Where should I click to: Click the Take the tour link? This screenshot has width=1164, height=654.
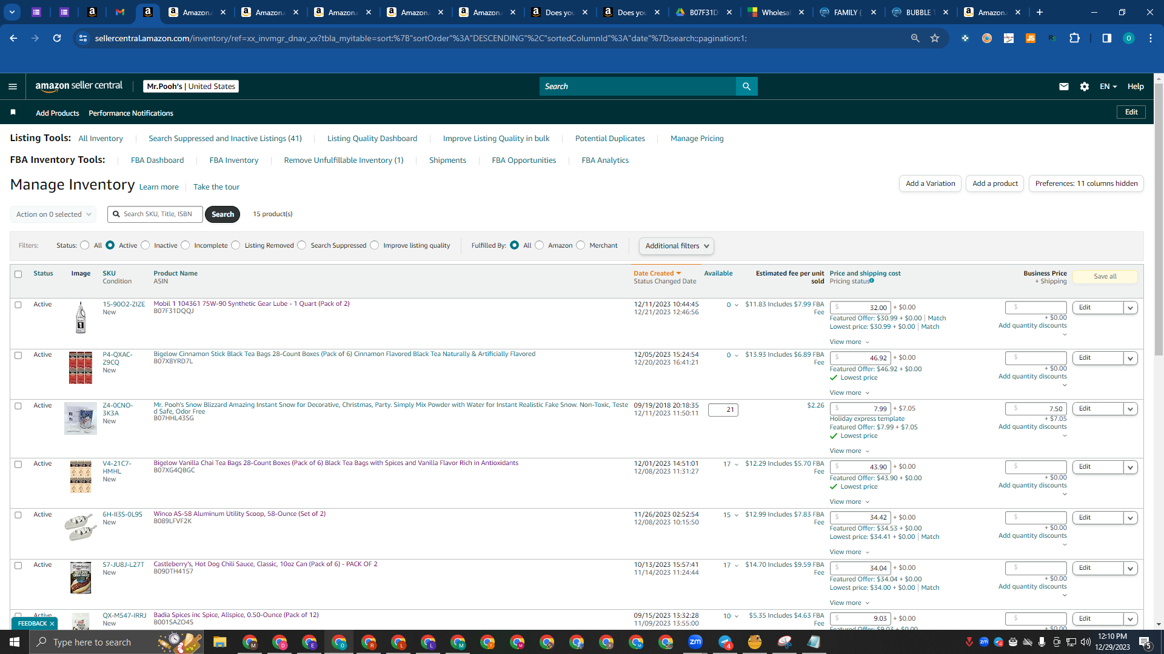pyautogui.click(x=216, y=187)
